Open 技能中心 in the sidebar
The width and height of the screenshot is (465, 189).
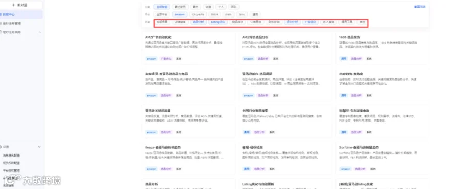coord(9,14)
